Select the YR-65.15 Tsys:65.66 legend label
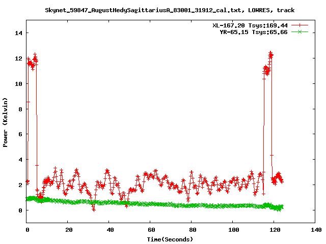Image resolution: width=326 pixels, height=244 pixels. pyautogui.click(x=254, y=32)
